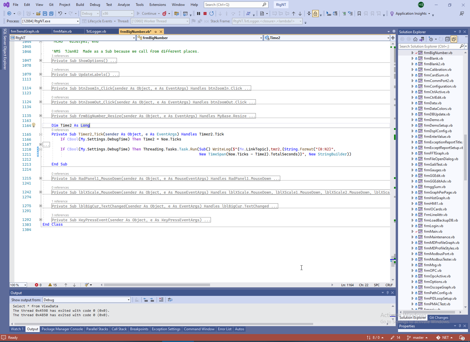Click the Solution Explorer vertical scrollbar thumb

pyautogui.click(x=465, y=157)
